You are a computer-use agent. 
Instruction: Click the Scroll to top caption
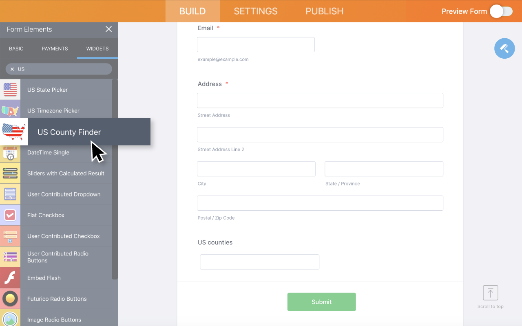pyautogui.click(x=491, y=306)
